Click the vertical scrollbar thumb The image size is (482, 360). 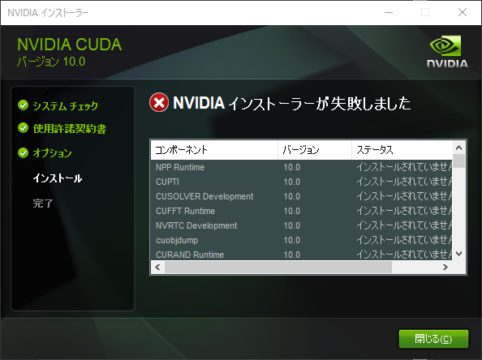(459, 161)
